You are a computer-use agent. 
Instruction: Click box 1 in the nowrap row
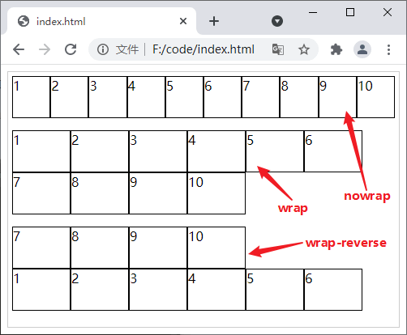[x=31, y=97]
